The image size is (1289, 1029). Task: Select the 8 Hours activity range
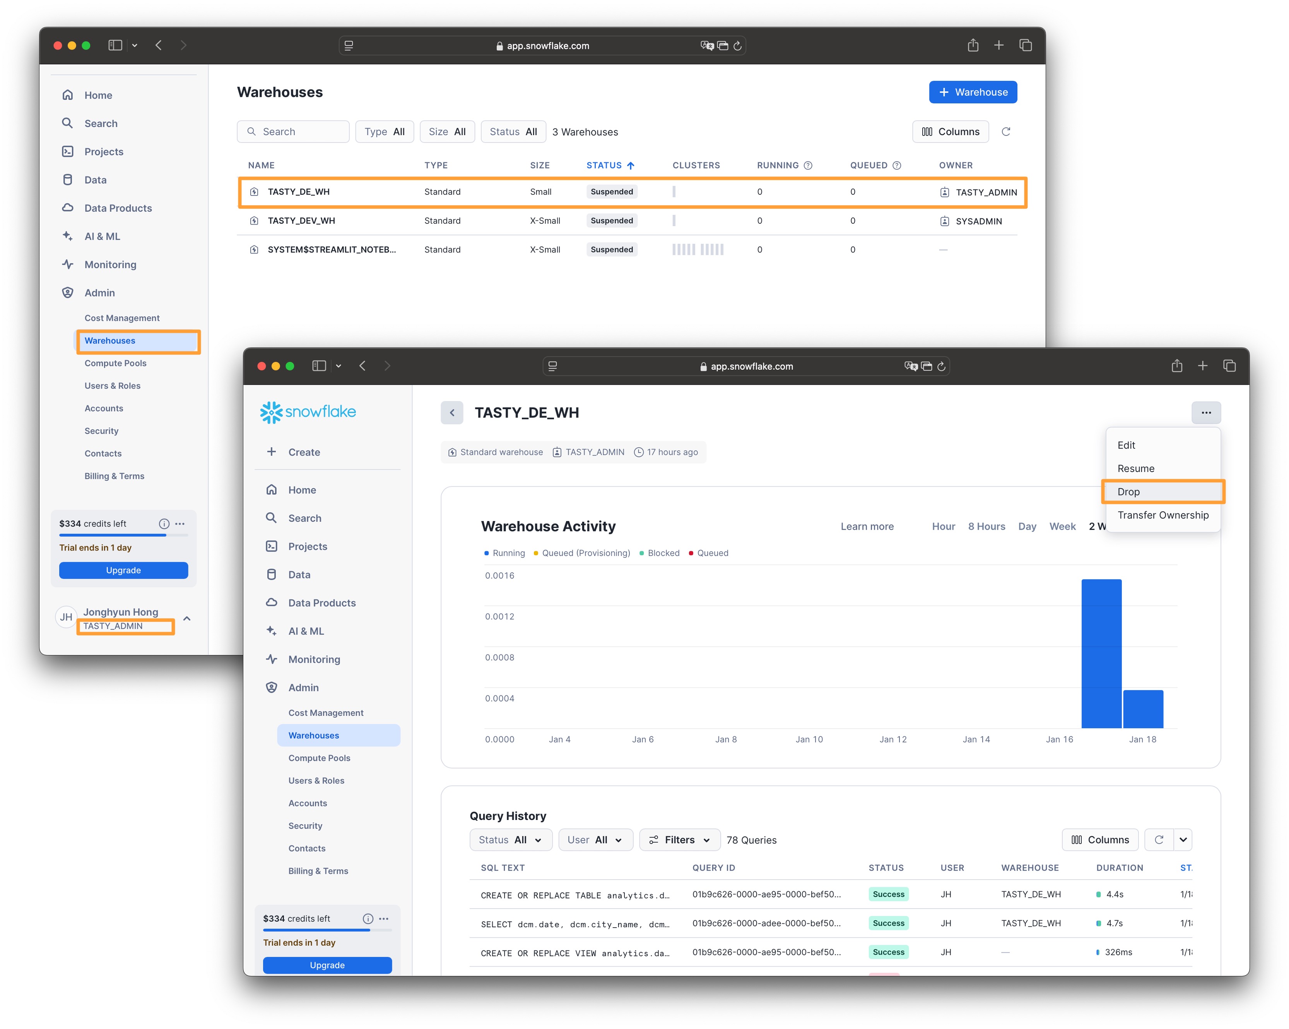click(986, 526)
